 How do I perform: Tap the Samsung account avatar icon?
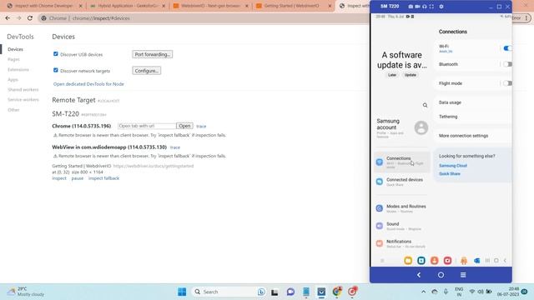tap(421, 127)
